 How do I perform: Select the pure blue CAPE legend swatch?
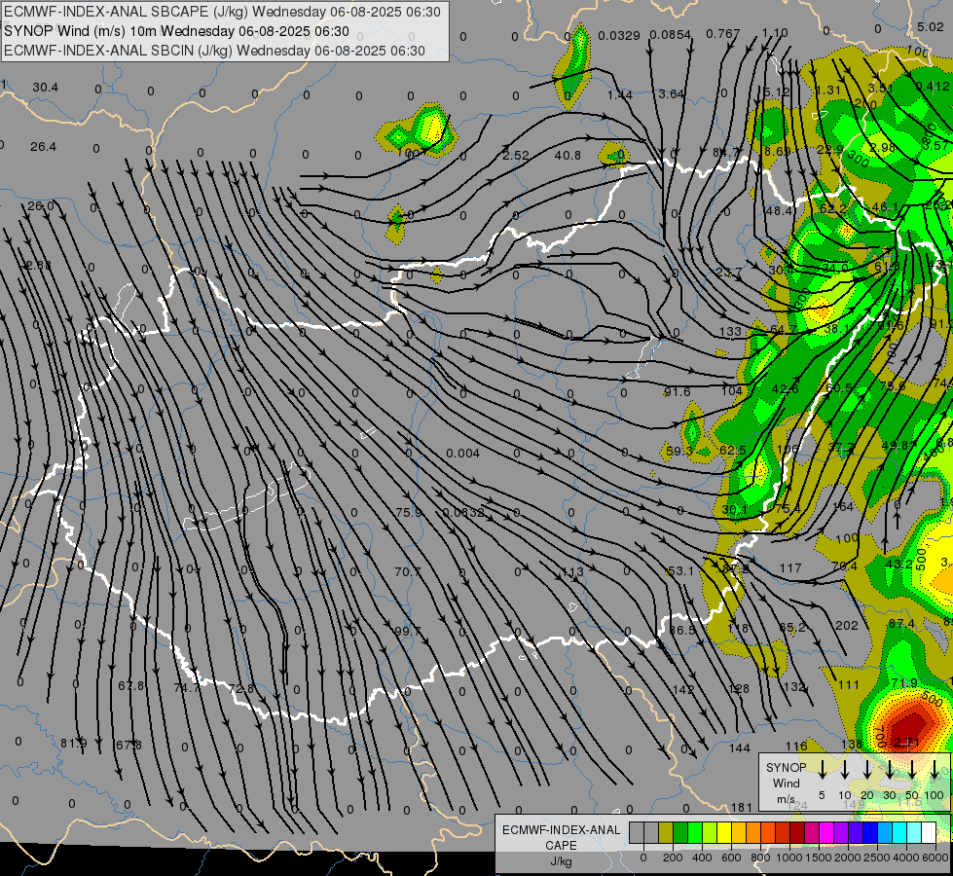[x=869, y=832]
